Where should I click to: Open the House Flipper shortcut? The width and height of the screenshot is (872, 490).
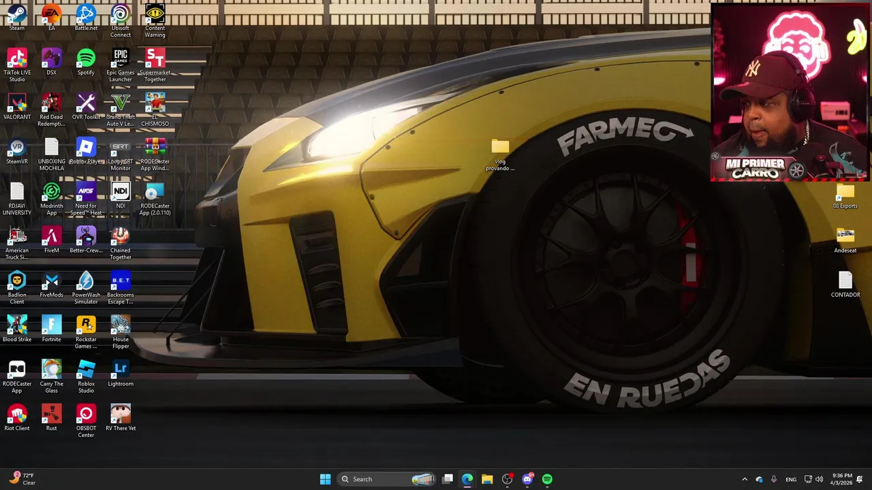click(121, 332)
